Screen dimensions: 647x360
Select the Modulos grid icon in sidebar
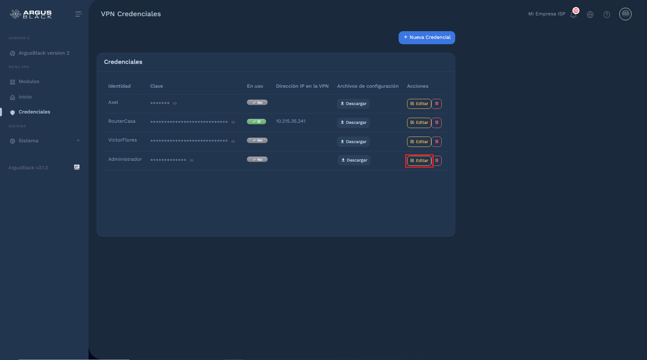(12, 82)
